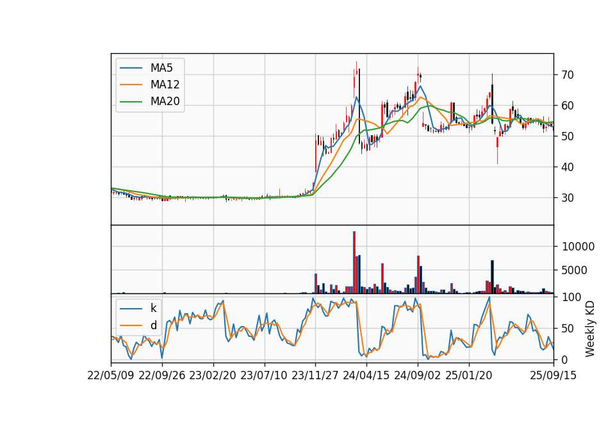Image resolution: width=615 pixels, height=442 pixels.
Task: Click the 24/04/15 date tick label
Action: tap(366, 375)
